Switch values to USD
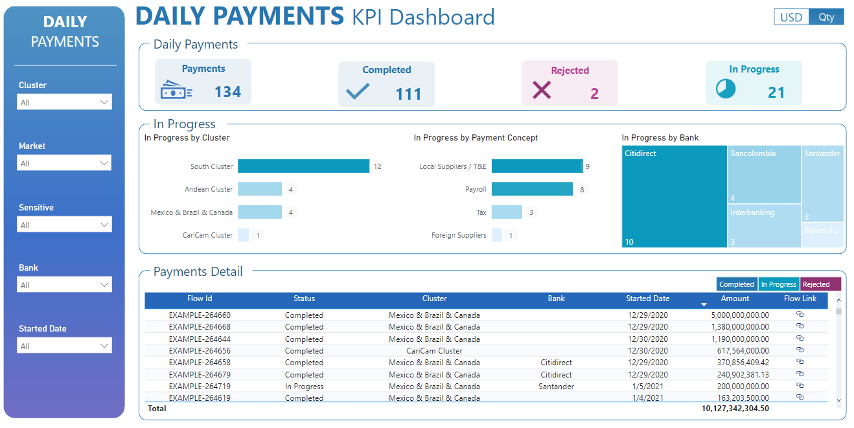This screenshot has height=428, width=854. click(x=791, y=17)
